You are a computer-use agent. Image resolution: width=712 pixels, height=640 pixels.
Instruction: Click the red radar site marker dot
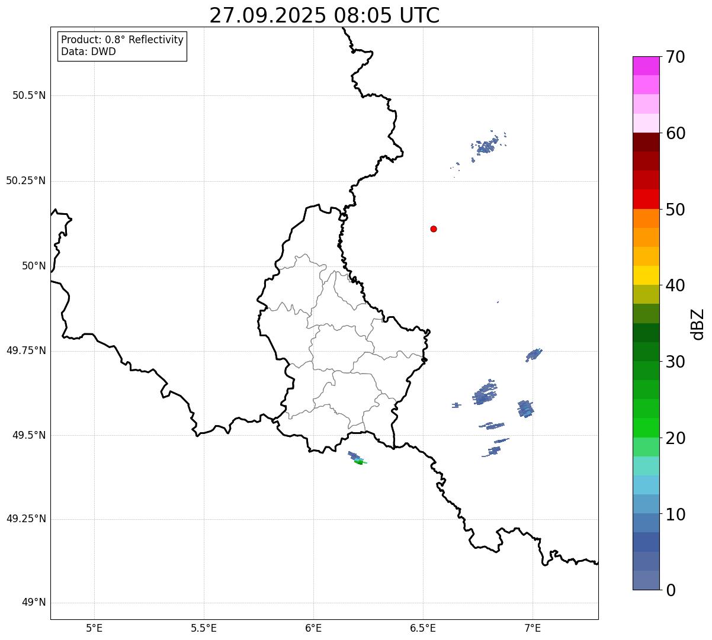[434, 229]
